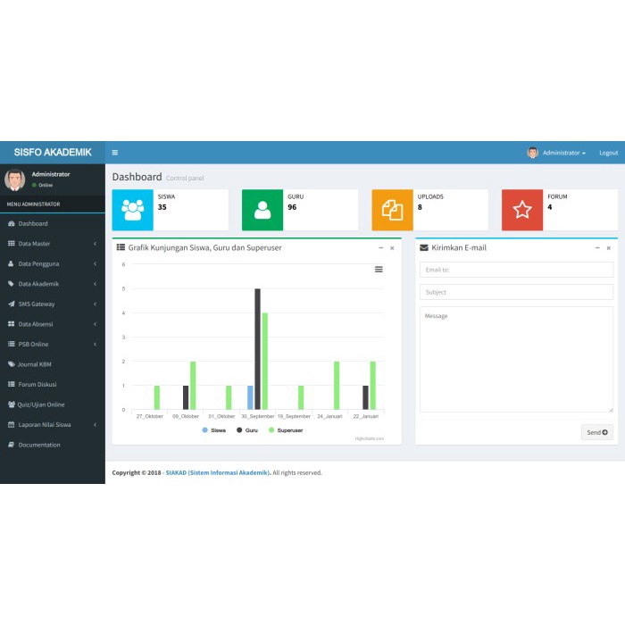Open the Administrator dropdown in top bar

click(556, 153)
